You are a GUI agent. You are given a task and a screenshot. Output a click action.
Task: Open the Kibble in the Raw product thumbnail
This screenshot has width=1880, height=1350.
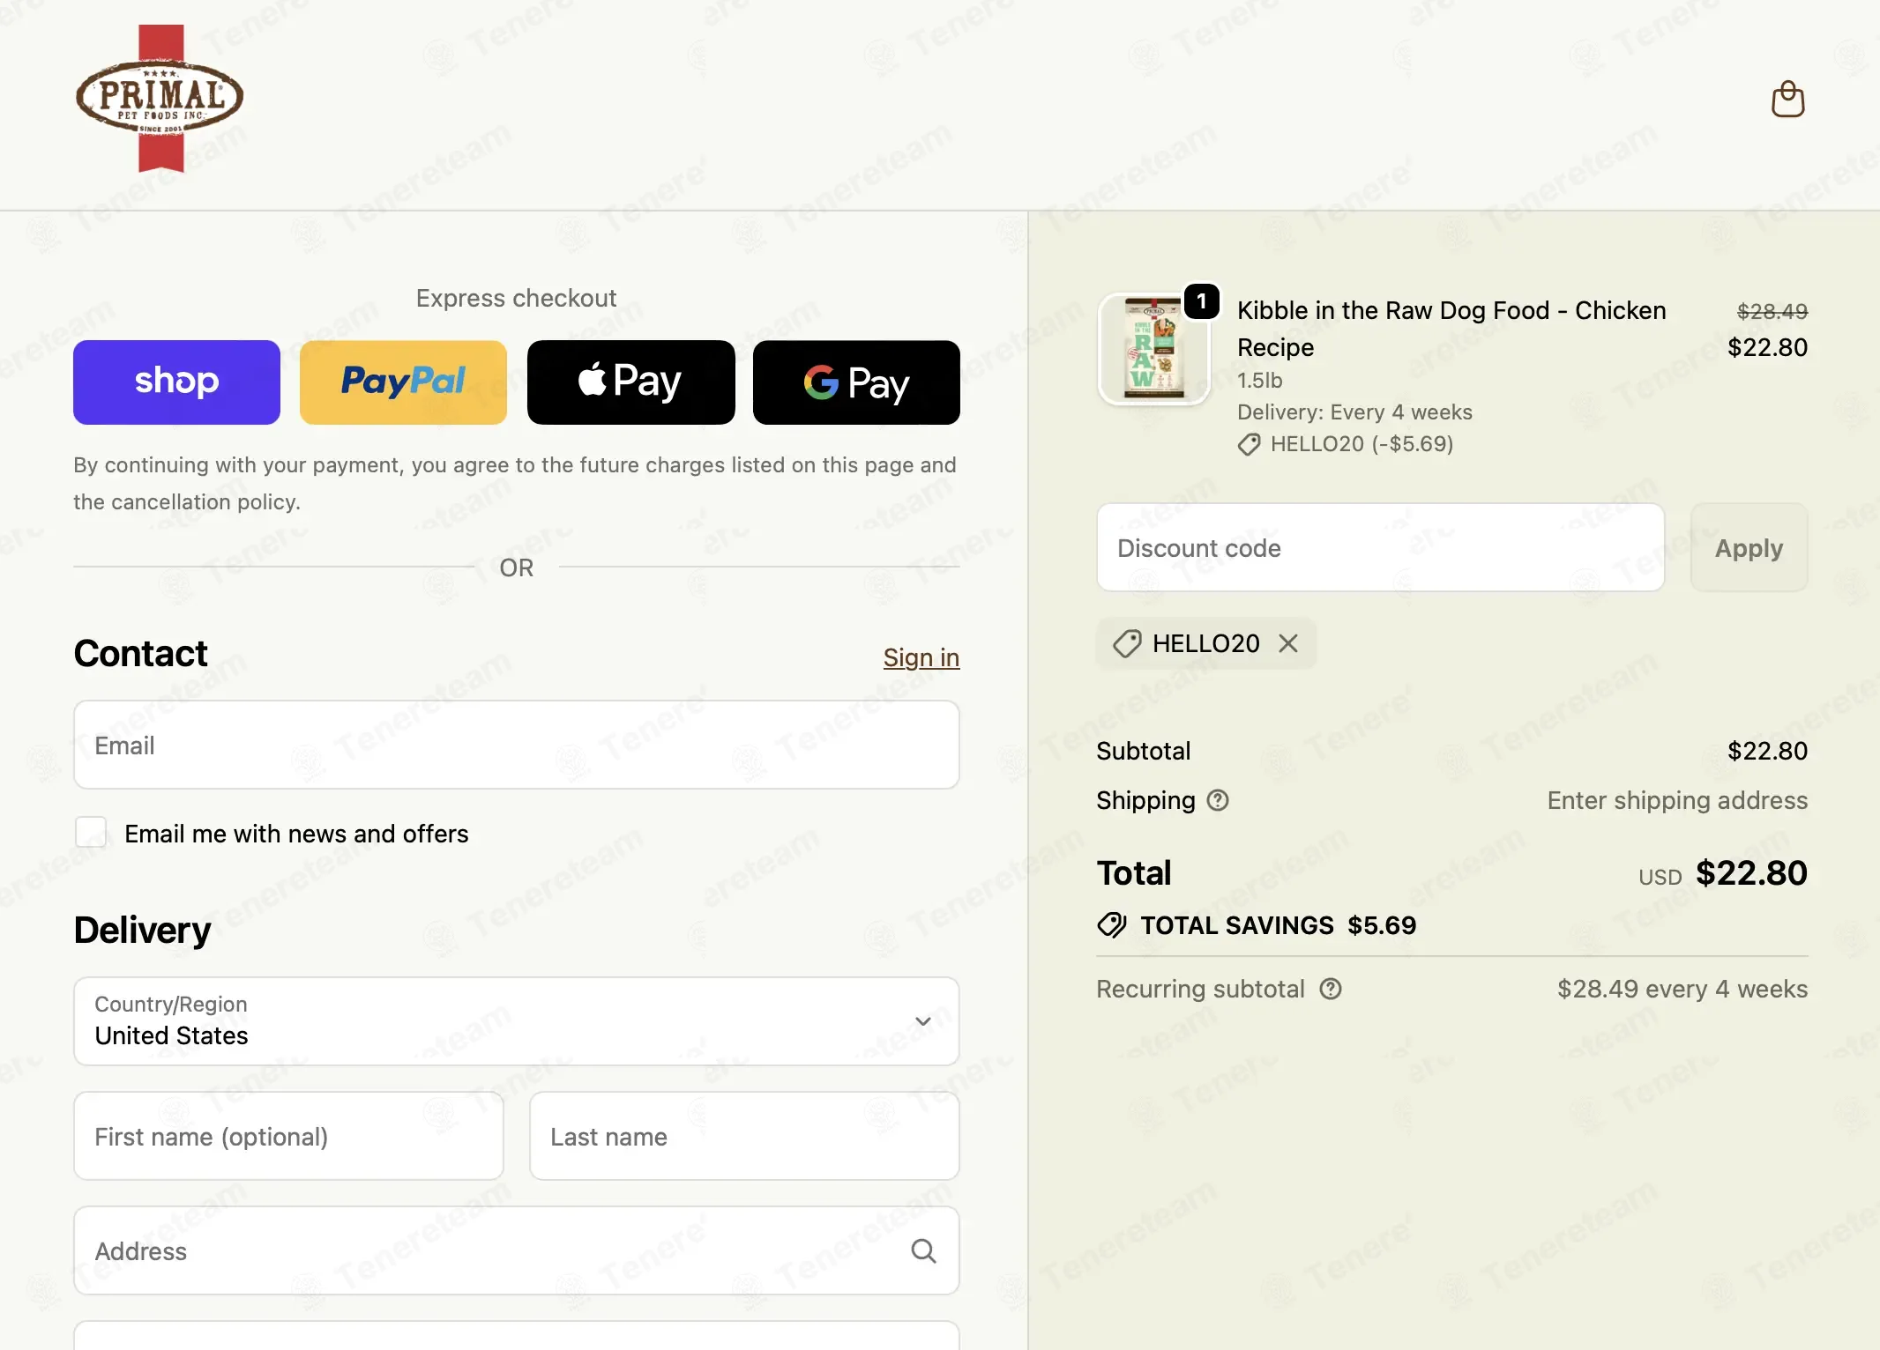pos(1153,349)
